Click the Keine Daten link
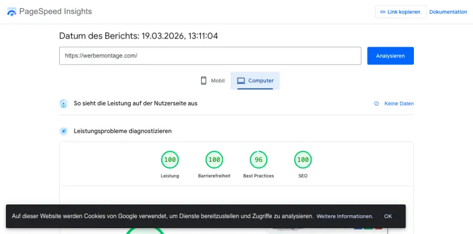The width and height of the screenshot is (473, 234). [399, 103]
